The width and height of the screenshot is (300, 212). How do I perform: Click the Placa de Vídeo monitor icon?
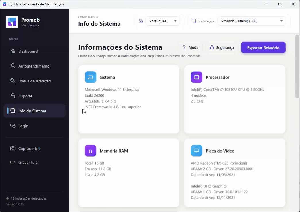197,151
